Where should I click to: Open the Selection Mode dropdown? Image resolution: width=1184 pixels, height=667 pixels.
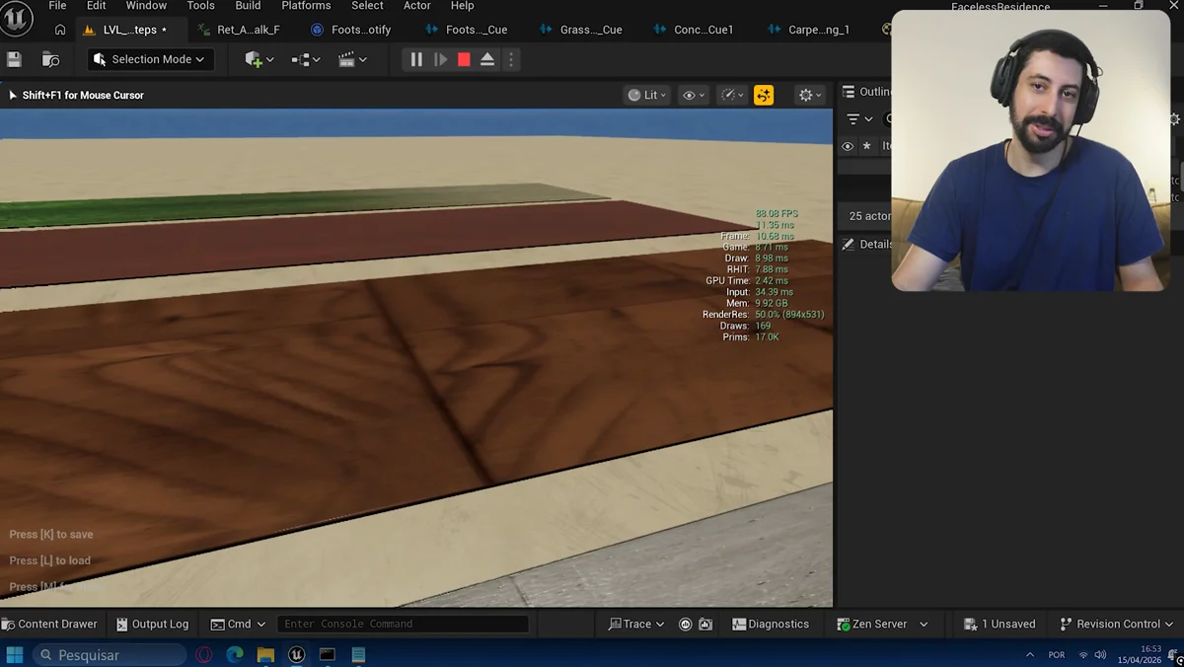(x=150, y=59)
